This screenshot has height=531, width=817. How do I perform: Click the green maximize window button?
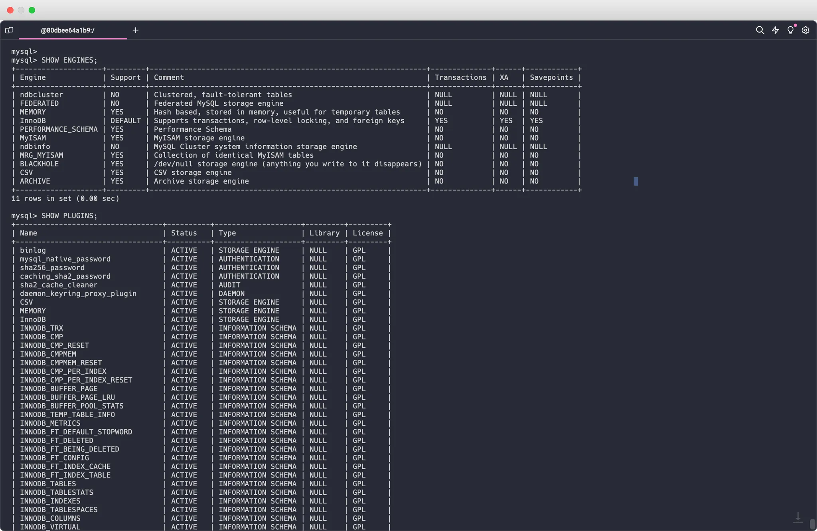click(x=32, y=10)
